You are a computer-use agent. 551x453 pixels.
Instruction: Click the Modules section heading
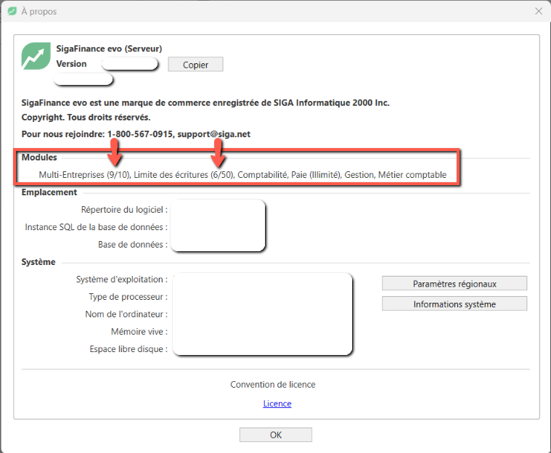click(x=39, y=157)
